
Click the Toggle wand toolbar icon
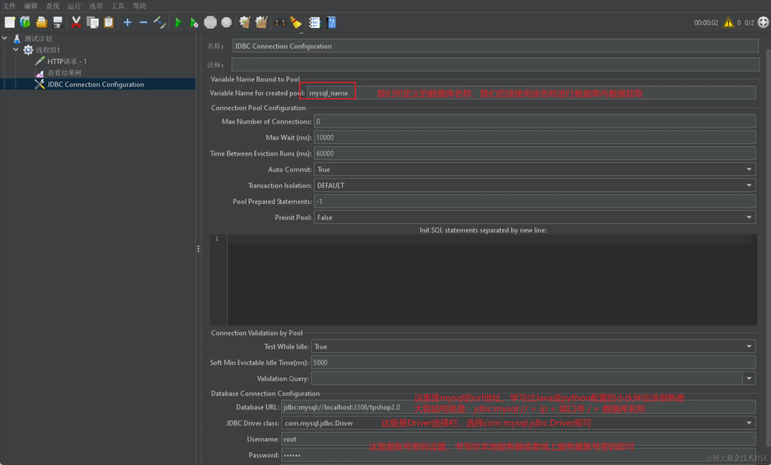(x=159, y=22)
